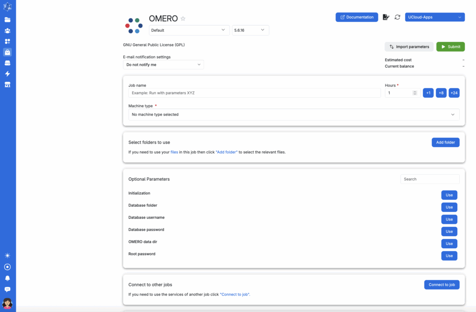Click Import parameters button
This screenshot has height=312, width=476.
(x=409, y=47)
